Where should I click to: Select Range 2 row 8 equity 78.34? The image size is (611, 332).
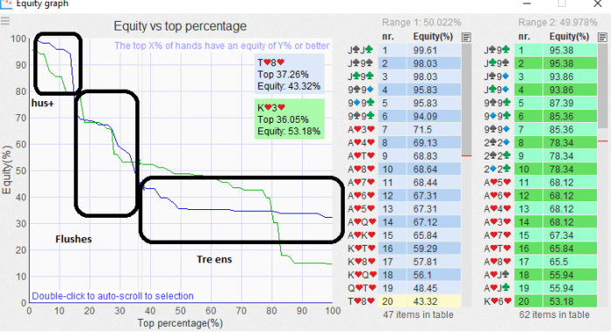pos(539,143)
